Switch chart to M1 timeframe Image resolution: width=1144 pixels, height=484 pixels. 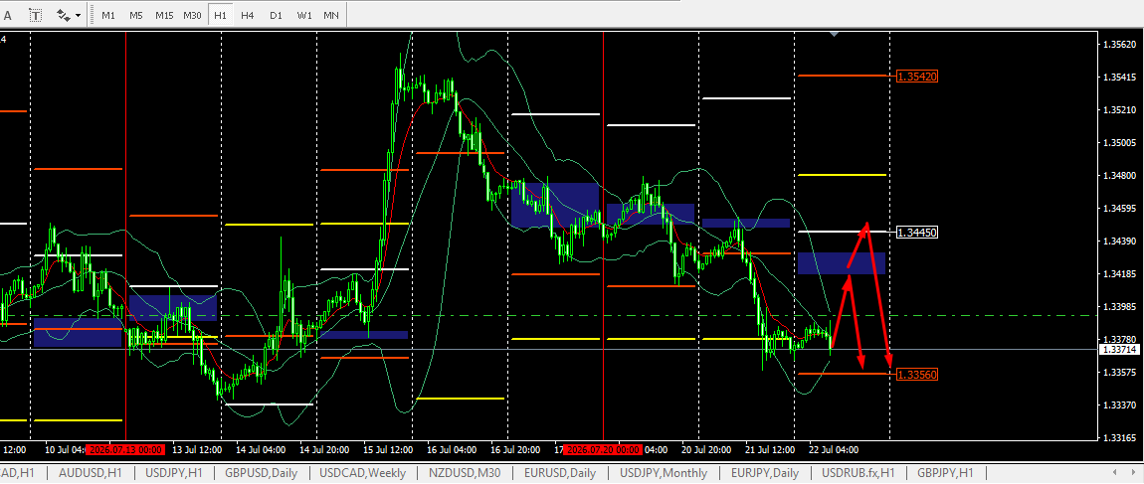point(108,15)
